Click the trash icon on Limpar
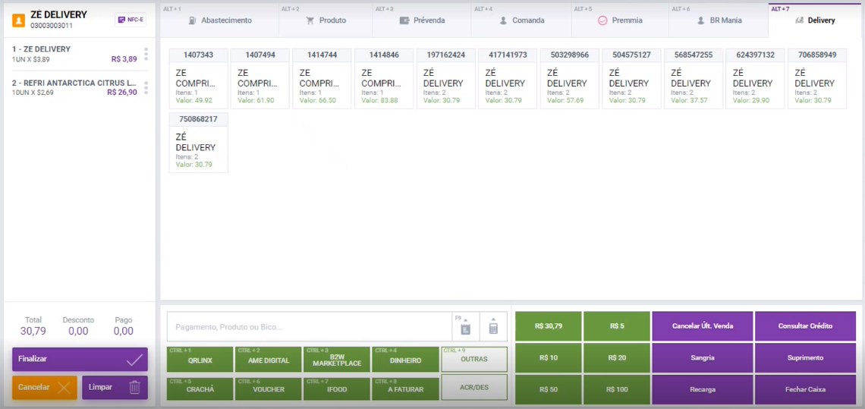865x409 pixels. pos(134,388)
